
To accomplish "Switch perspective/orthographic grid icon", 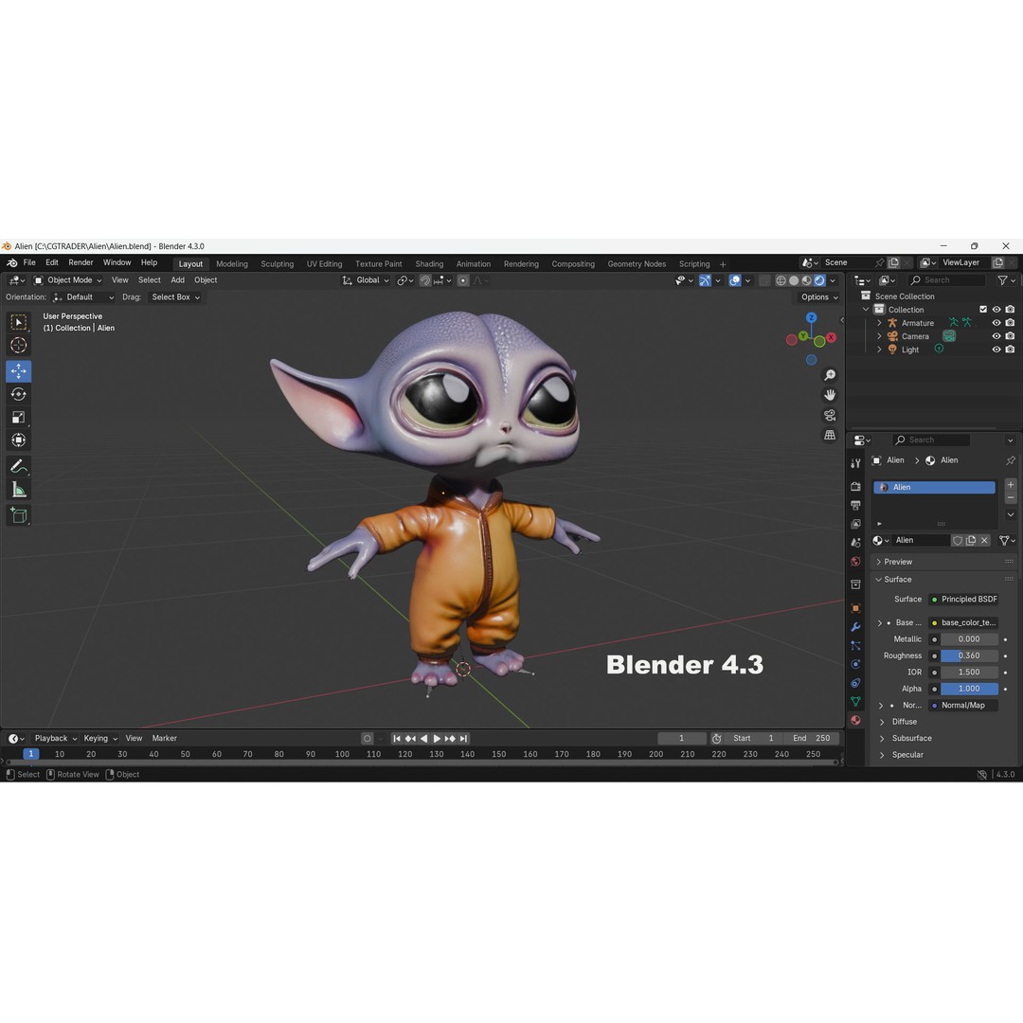I will pos(830,435).
